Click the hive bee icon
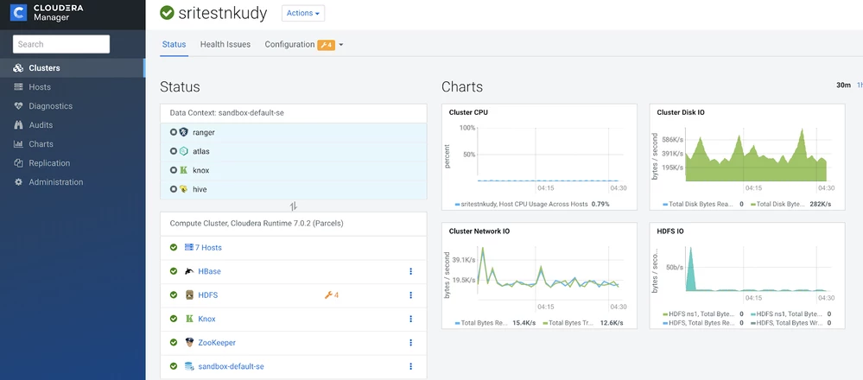The height and width of the screenshot is (380, 863). [184, 189]
